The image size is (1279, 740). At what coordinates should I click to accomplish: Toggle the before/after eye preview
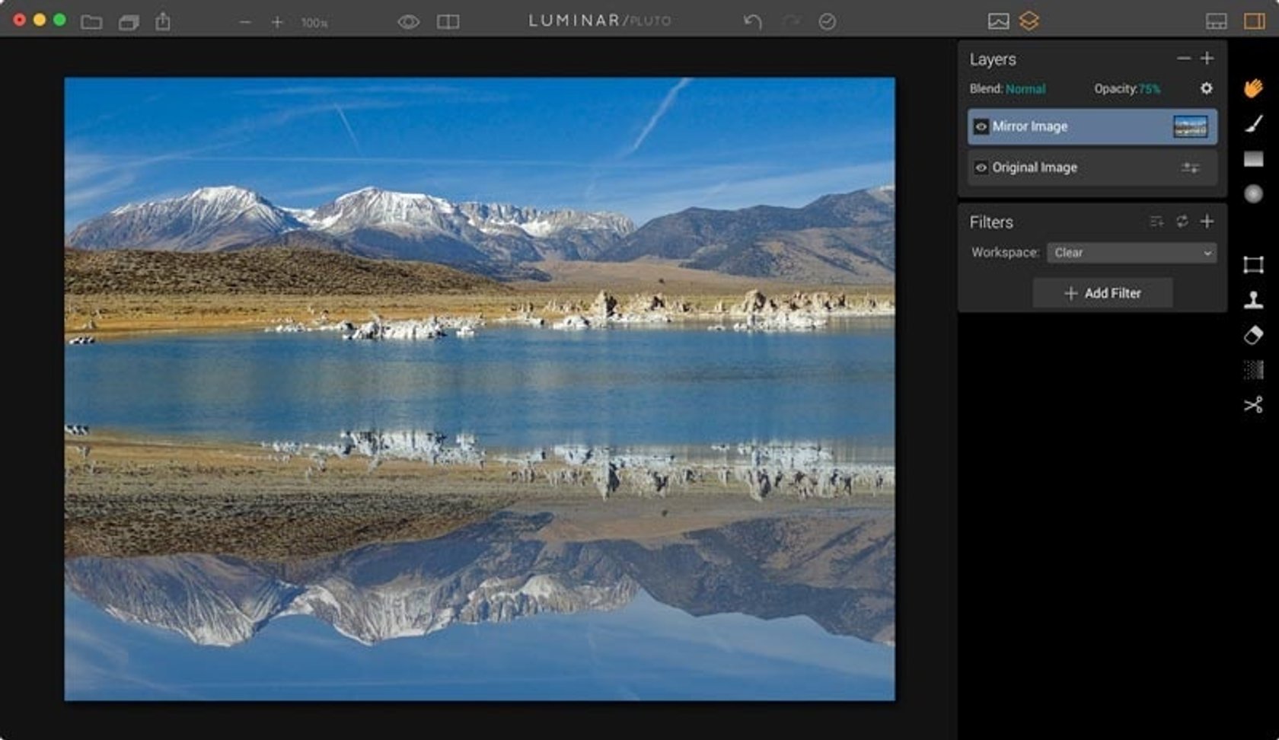click(x=408, y=21)
